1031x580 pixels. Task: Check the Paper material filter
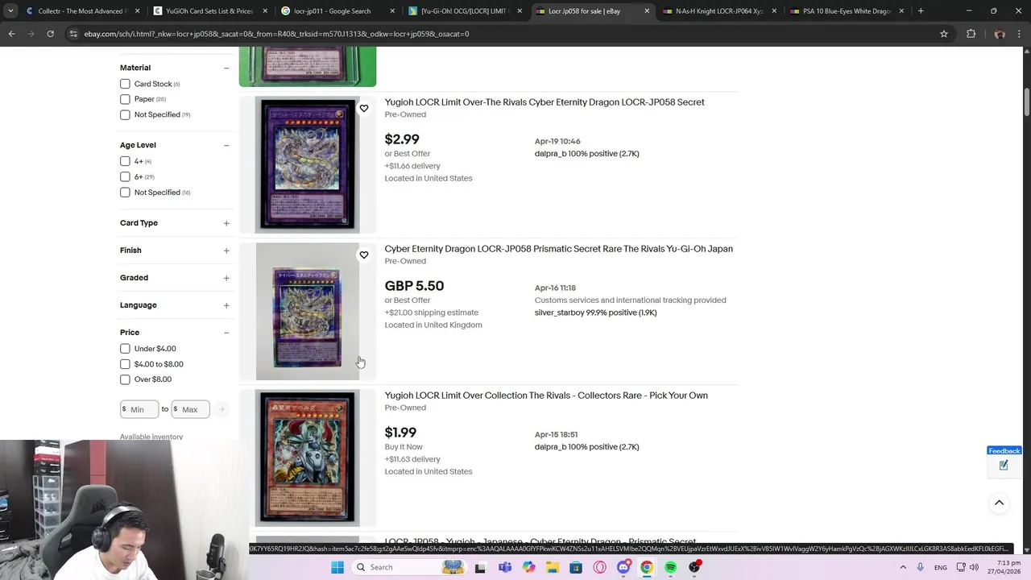125,99
